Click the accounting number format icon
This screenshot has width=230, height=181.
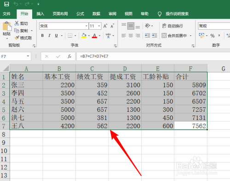pyautogui.click(x=201, y=35)
